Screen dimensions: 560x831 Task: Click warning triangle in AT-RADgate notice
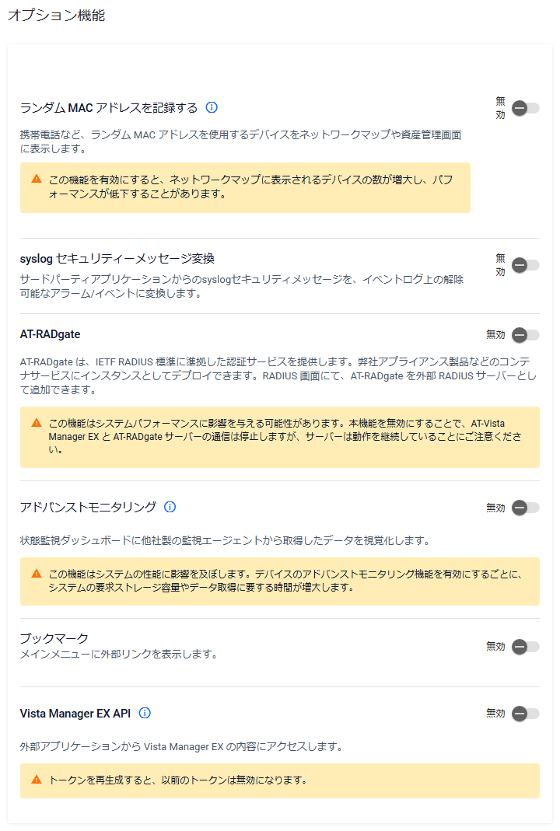click(x=37, y=423)
